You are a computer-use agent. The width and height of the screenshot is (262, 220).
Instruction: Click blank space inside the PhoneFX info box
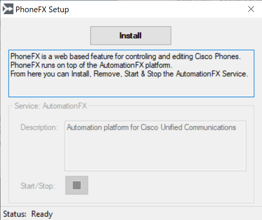tap(131, 88)
